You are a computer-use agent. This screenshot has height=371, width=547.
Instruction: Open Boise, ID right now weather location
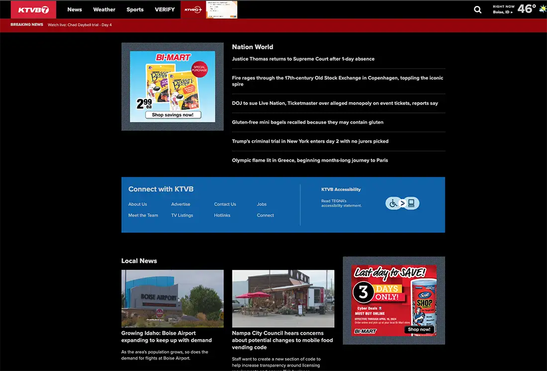(x=503, y=12)
